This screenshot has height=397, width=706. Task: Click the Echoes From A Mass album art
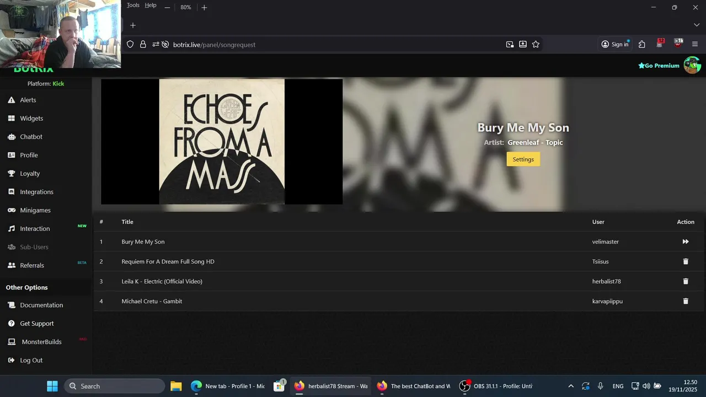[222, 142]
